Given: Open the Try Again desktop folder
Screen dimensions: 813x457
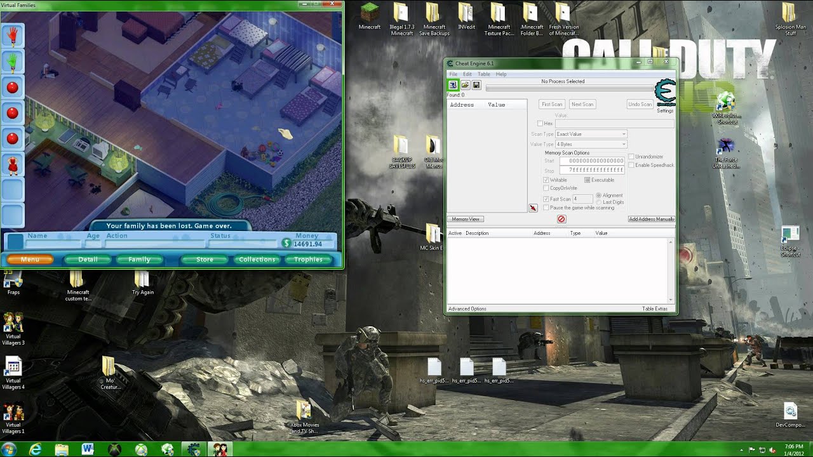Looking at the screenshot, I should [142, 283].
